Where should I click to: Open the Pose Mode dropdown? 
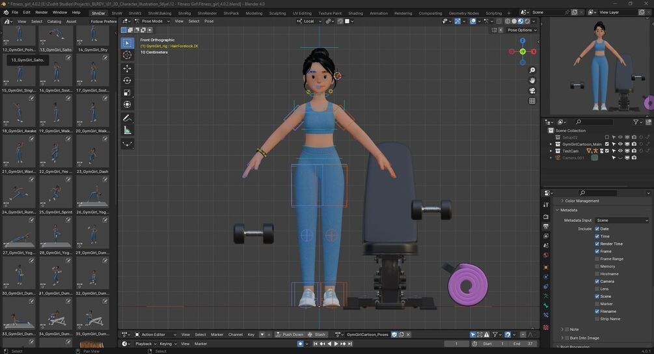click(152, 21)
